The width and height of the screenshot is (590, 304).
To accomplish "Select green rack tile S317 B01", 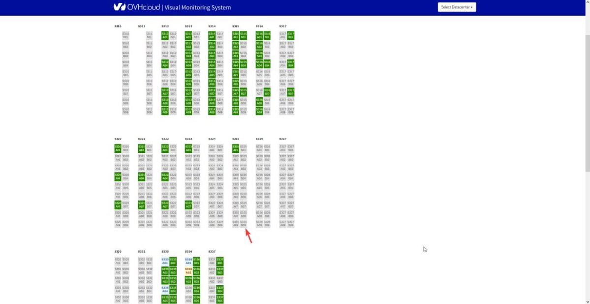I will tap(291, 36).
